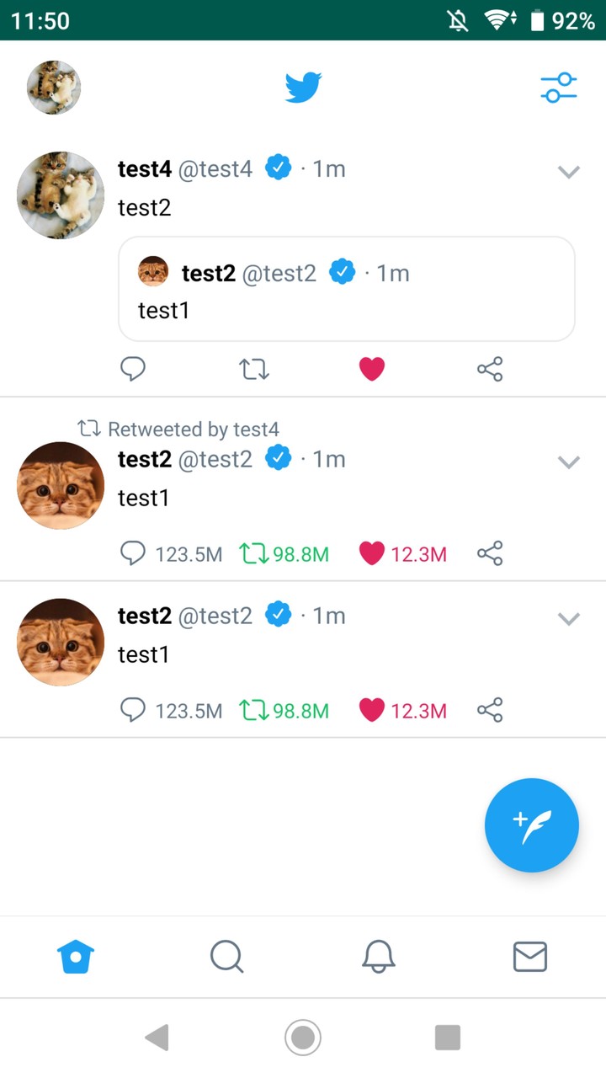
Task: Open the Search tab icon
Action: coord(226,956)
